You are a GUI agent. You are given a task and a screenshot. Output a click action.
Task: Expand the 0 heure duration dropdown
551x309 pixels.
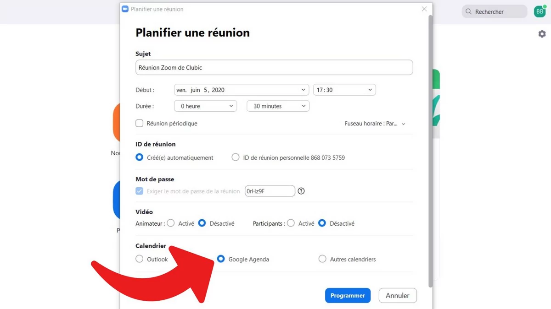click(206, 106)
